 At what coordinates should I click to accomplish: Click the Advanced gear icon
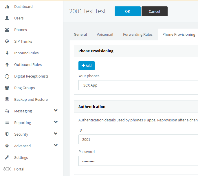(x=7, y=146)
